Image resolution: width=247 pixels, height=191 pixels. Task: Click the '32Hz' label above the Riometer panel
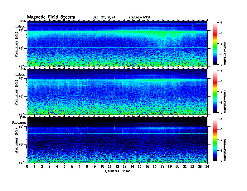tap(23, 117)
